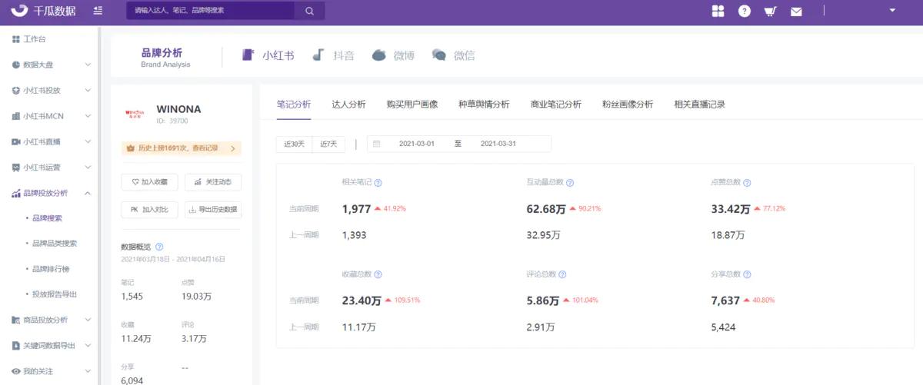Click help icon beside 数据概览
This screenshot has height=385, width=923.
coord(159,247)
